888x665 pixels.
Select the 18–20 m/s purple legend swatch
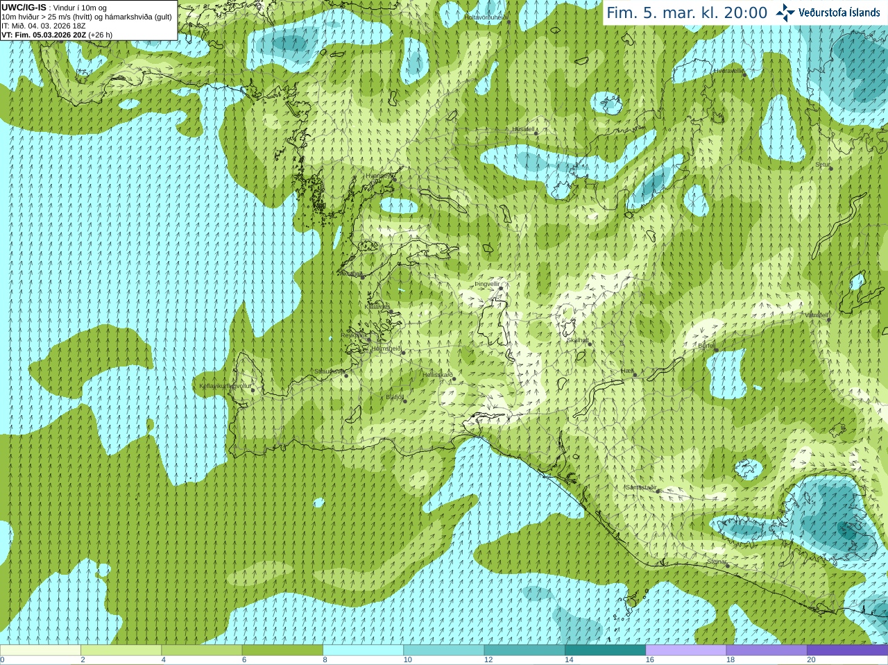click(x=767, y=650)
